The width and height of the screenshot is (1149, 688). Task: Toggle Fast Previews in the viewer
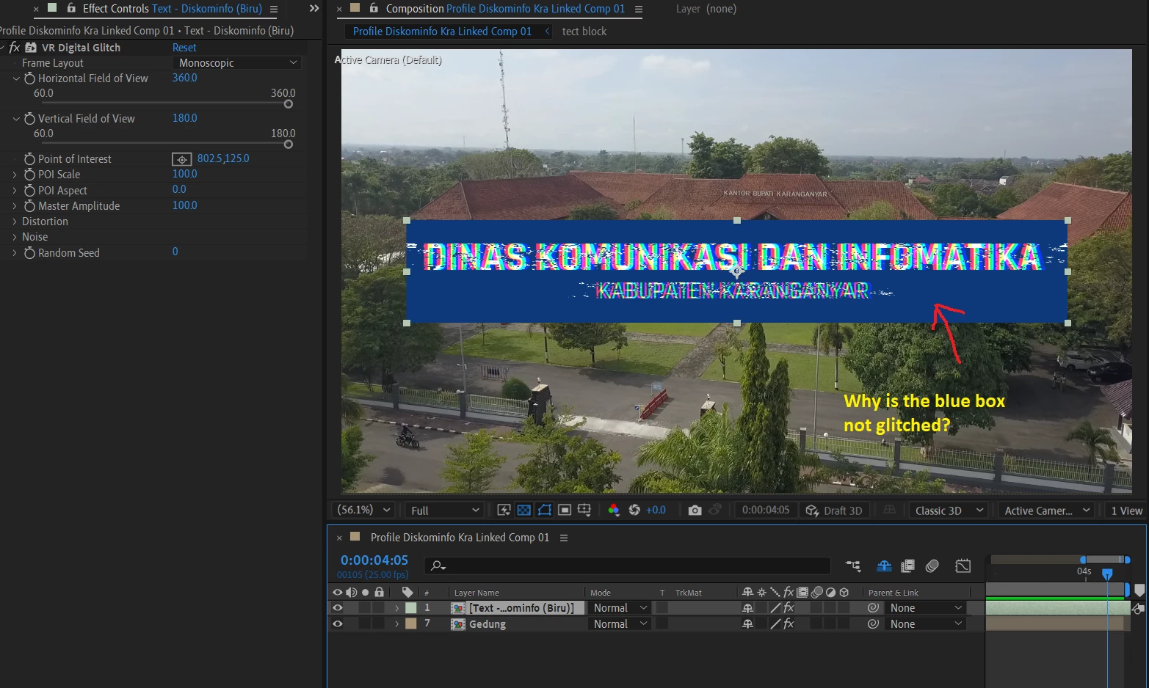click(504, 510)
